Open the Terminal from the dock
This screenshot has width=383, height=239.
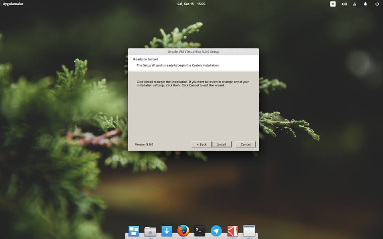click(199, 231)
